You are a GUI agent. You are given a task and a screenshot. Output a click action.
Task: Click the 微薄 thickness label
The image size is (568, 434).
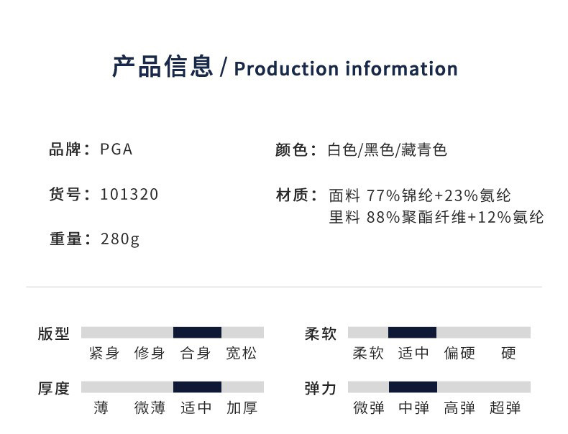[x=150, y=408]
